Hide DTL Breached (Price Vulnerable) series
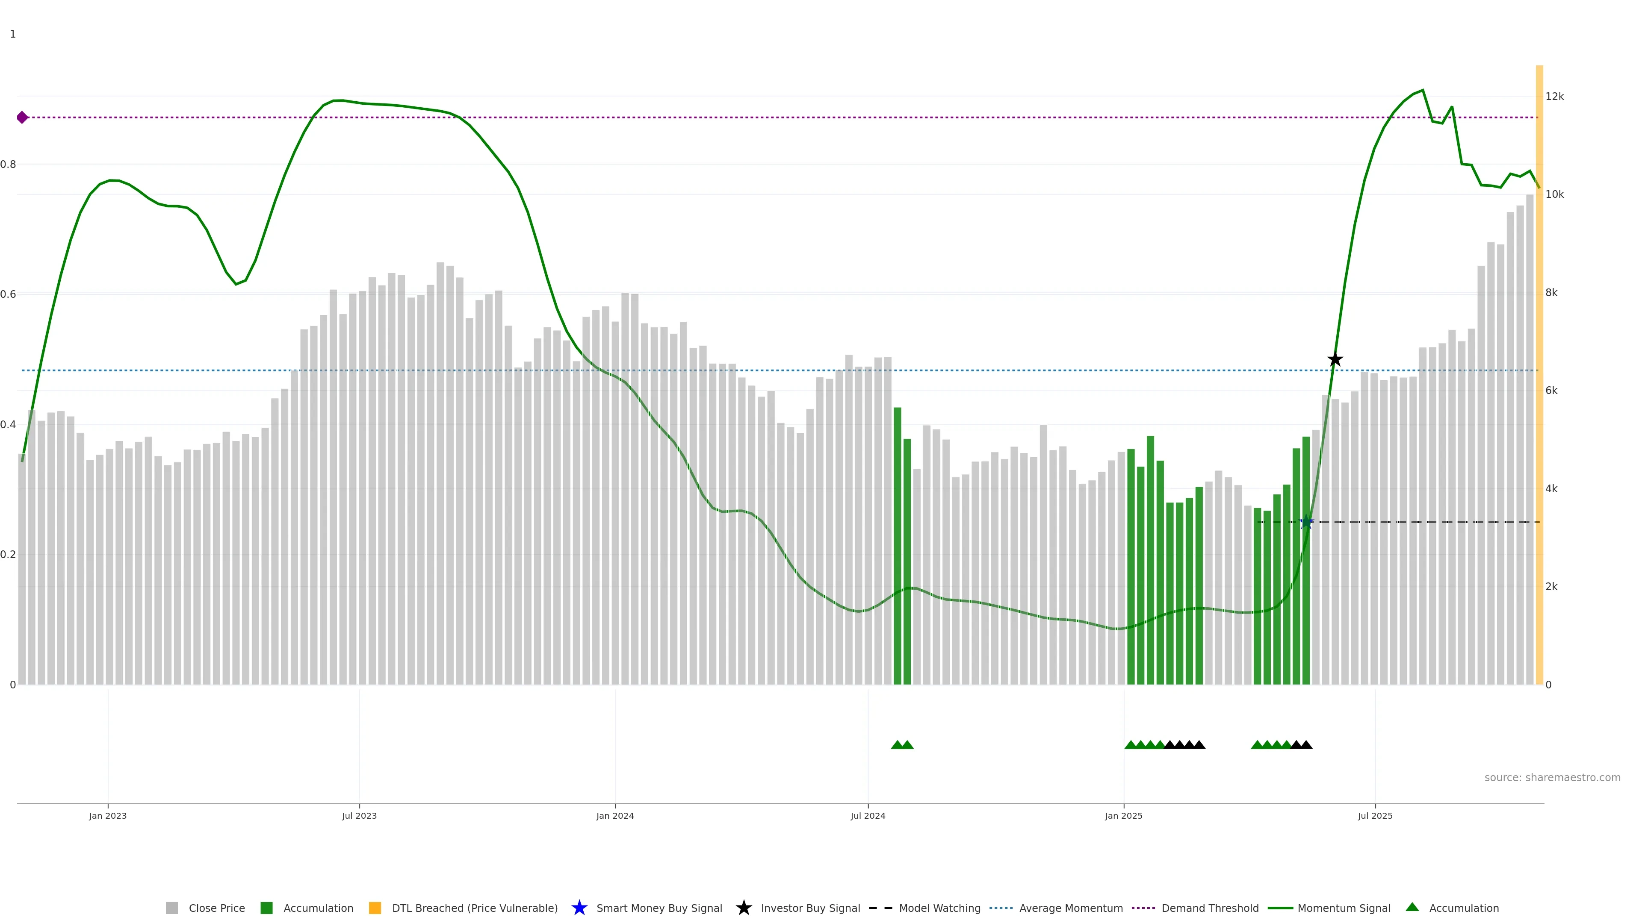 click(x=474, y=908)
